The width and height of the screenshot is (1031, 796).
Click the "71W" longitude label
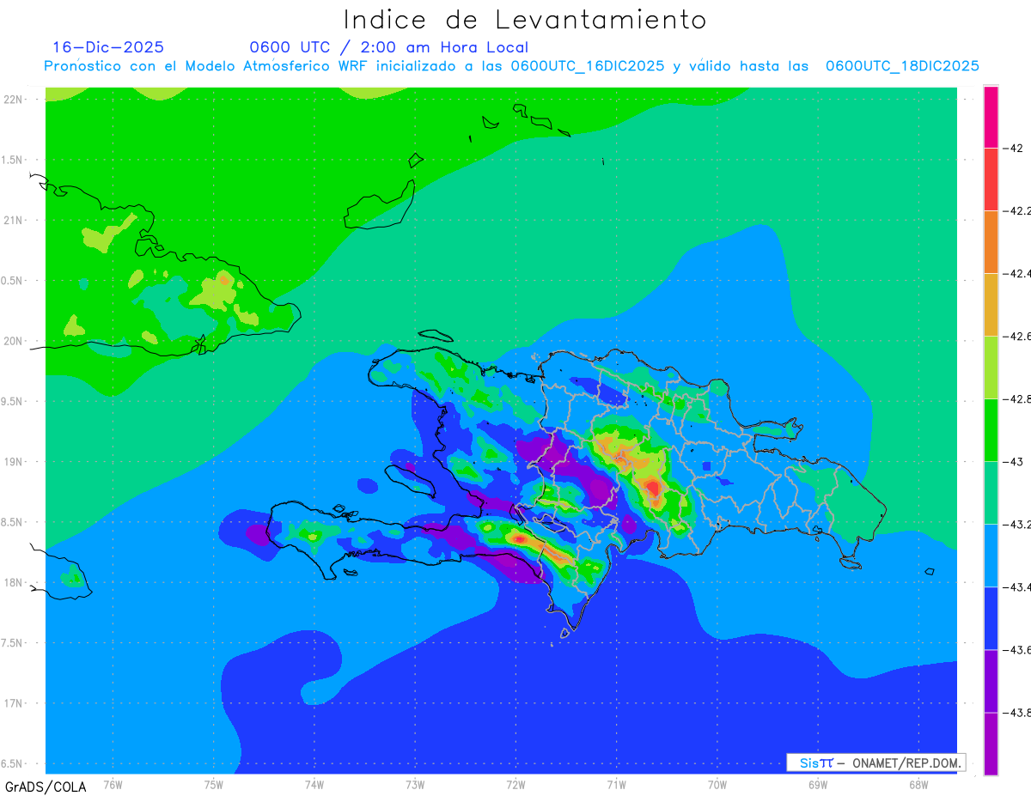(616, 784)
